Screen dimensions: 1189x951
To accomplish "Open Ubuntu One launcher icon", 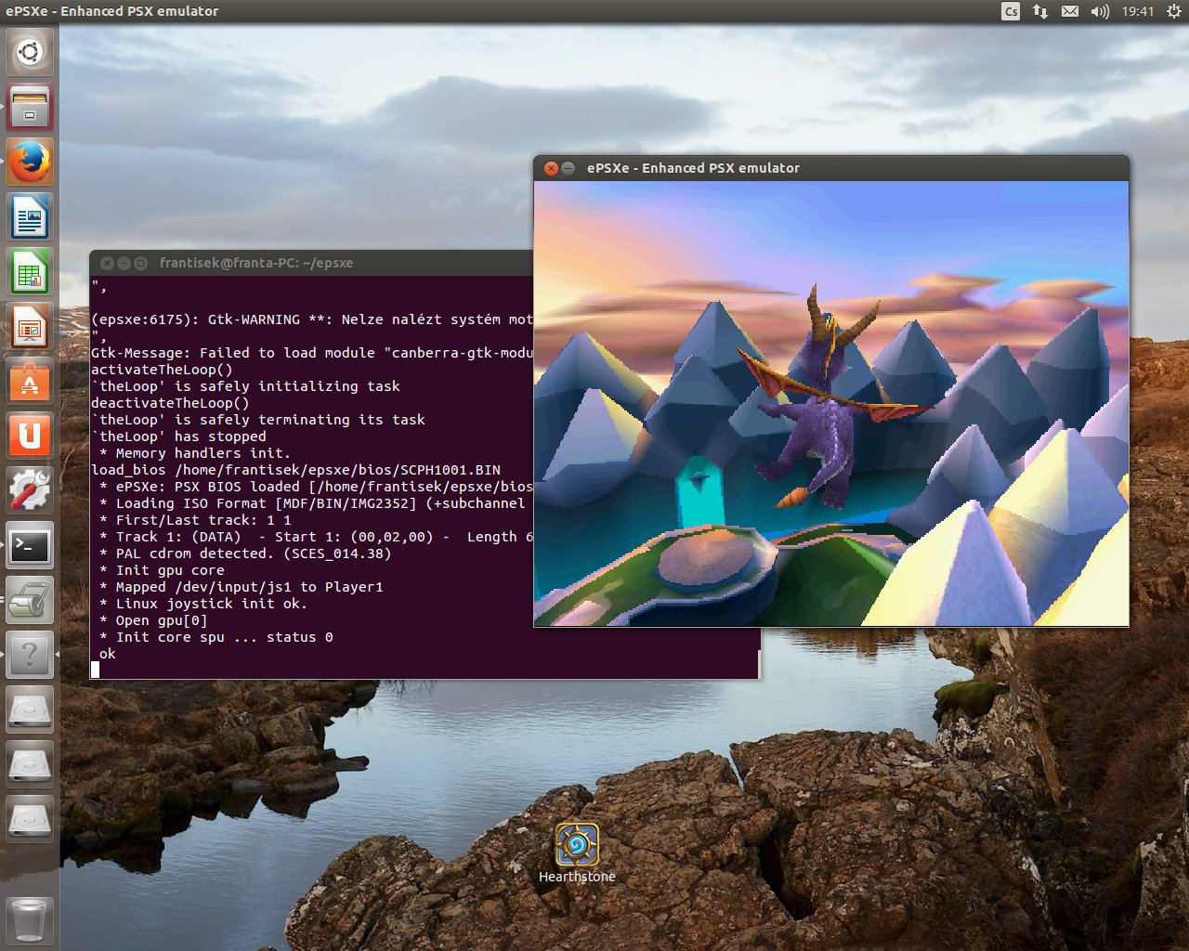I will coord(30,436).
